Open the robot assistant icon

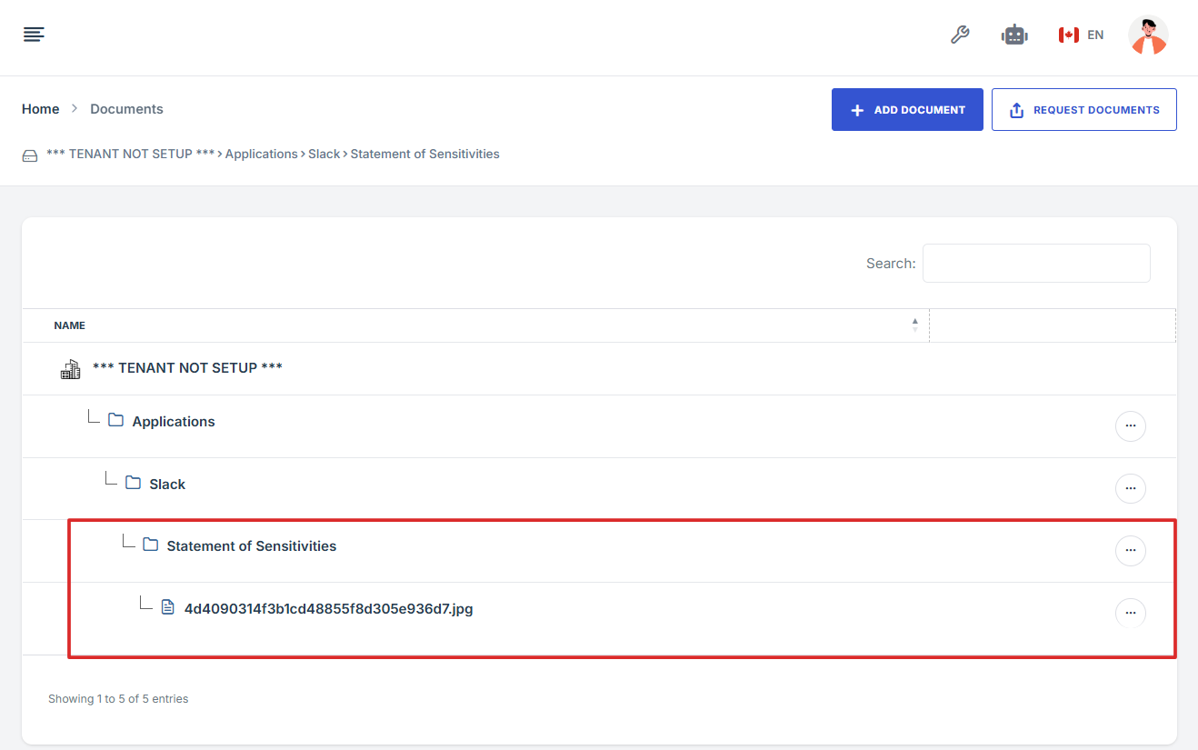(x=1014, y=35)
